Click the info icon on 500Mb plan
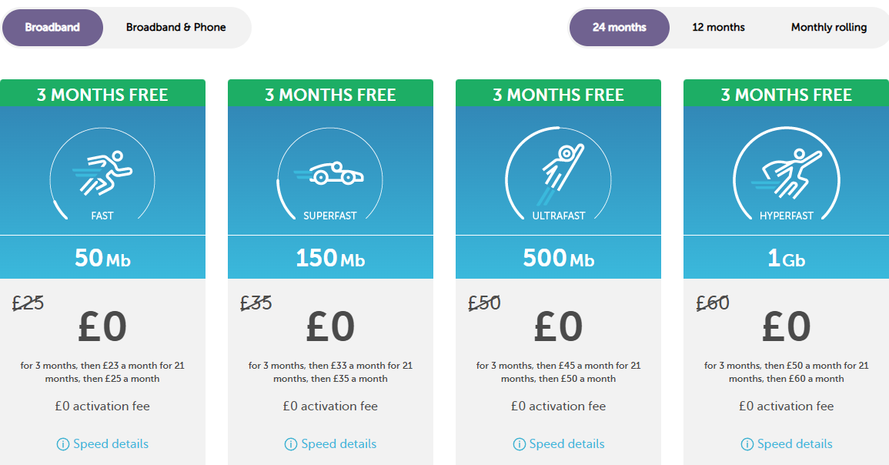Screen dimensions: 889x465 click(520, 444)
